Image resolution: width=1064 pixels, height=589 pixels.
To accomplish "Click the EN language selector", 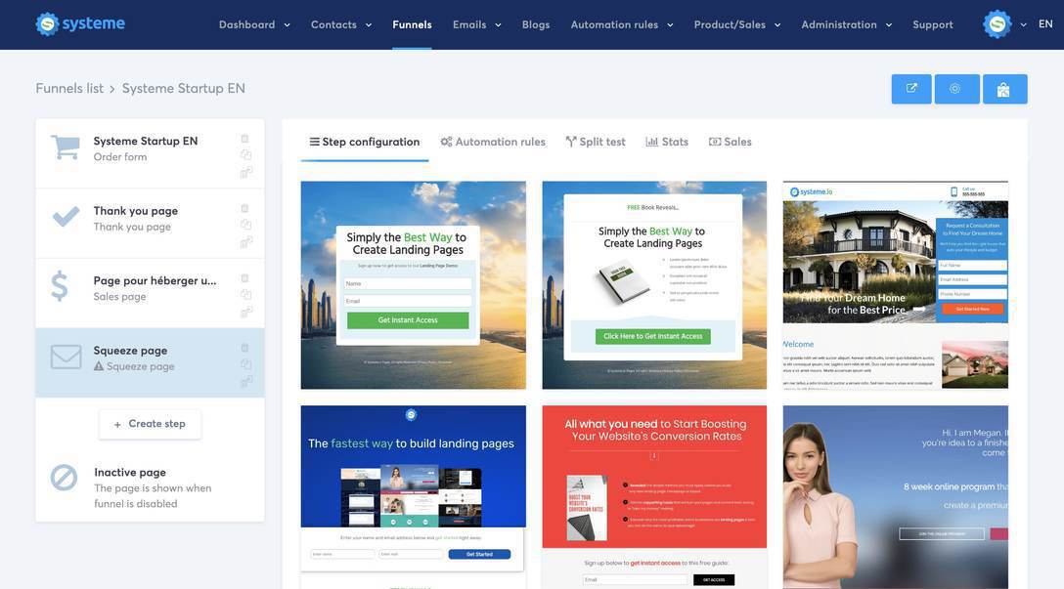I will pyautogui.click(x=1045, y=23).
